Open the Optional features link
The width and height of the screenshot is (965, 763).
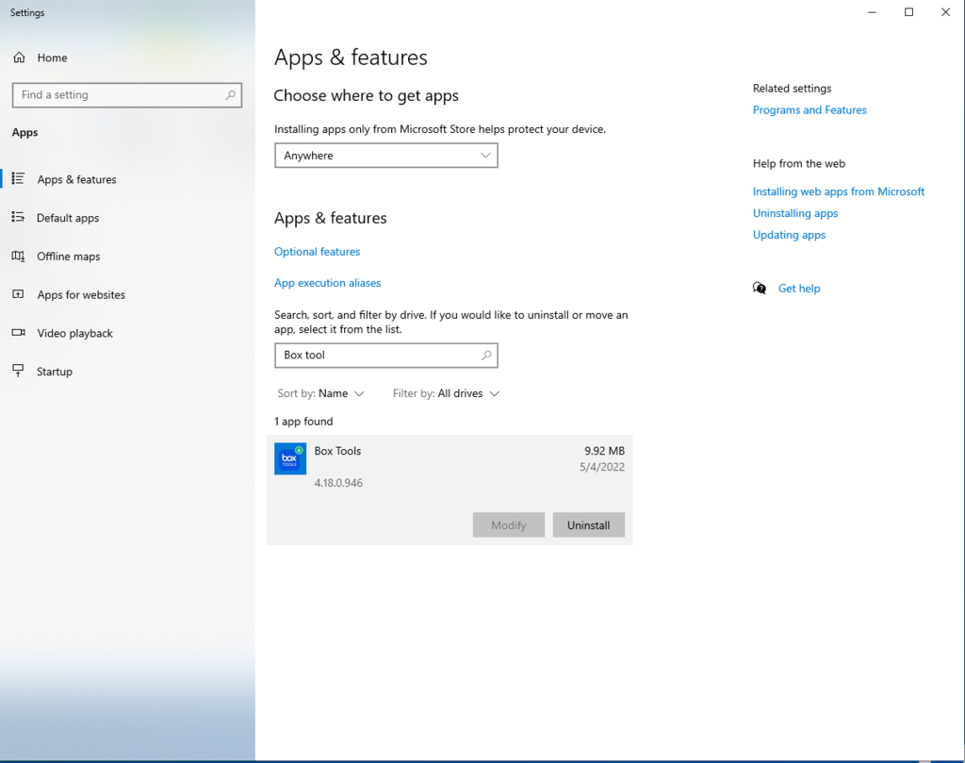click(317, 252)
